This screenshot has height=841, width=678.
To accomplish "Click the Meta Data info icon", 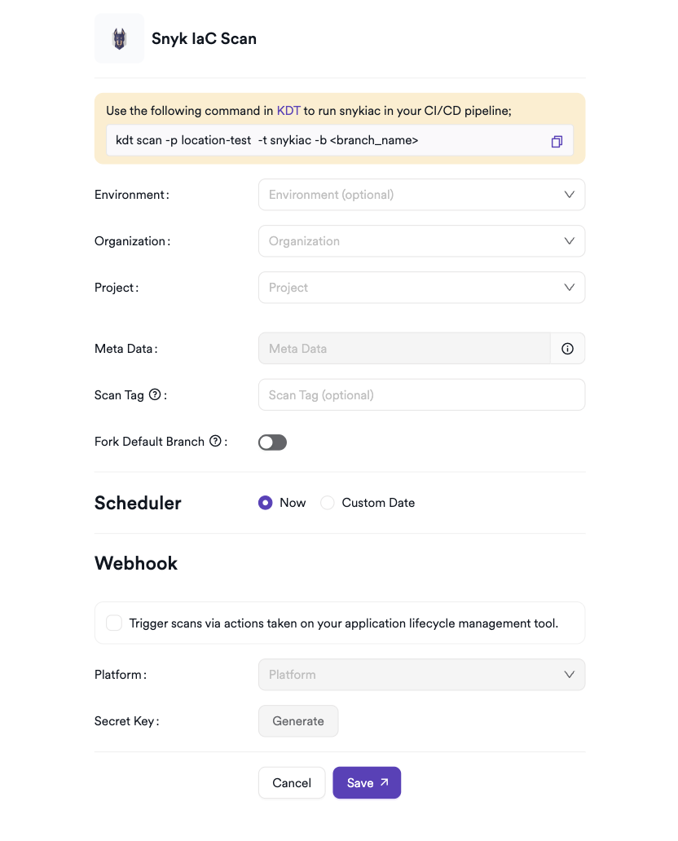I will point(568,349).
